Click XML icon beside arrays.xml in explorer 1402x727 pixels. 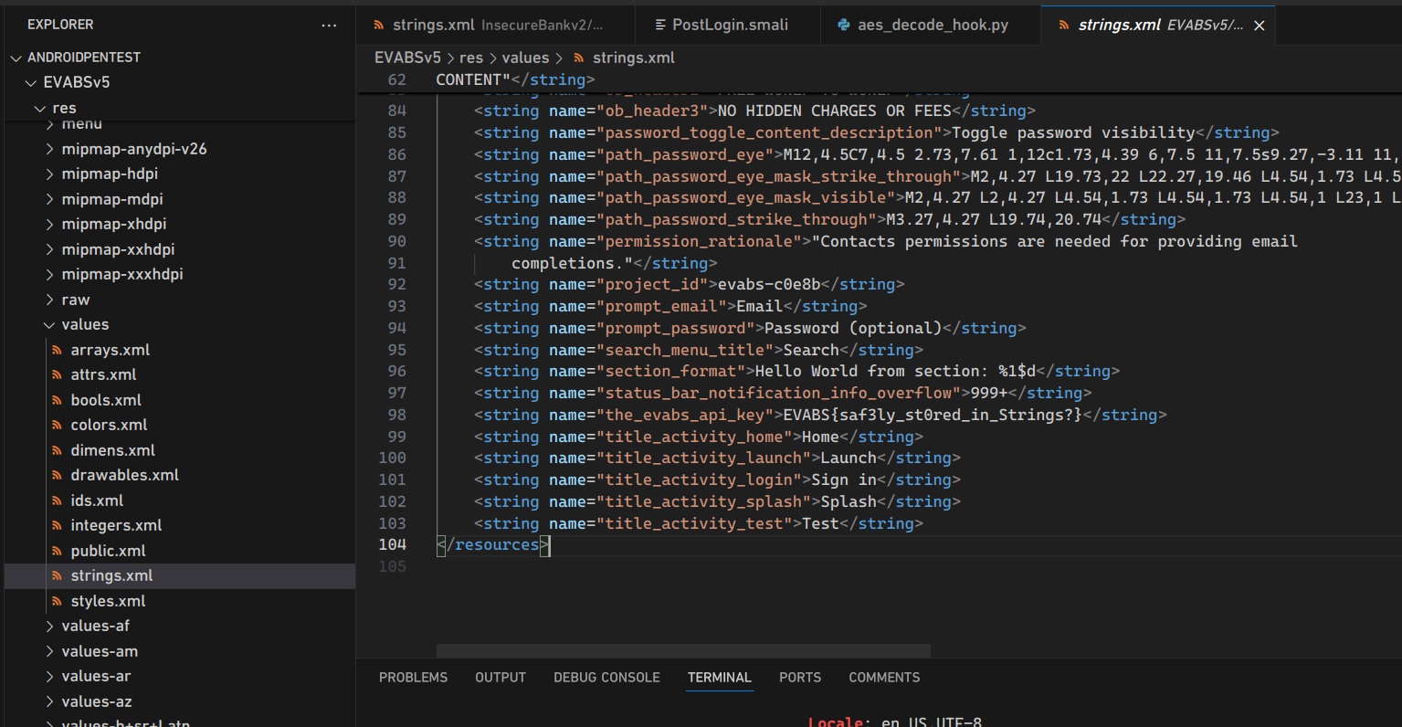click(58, 350)
